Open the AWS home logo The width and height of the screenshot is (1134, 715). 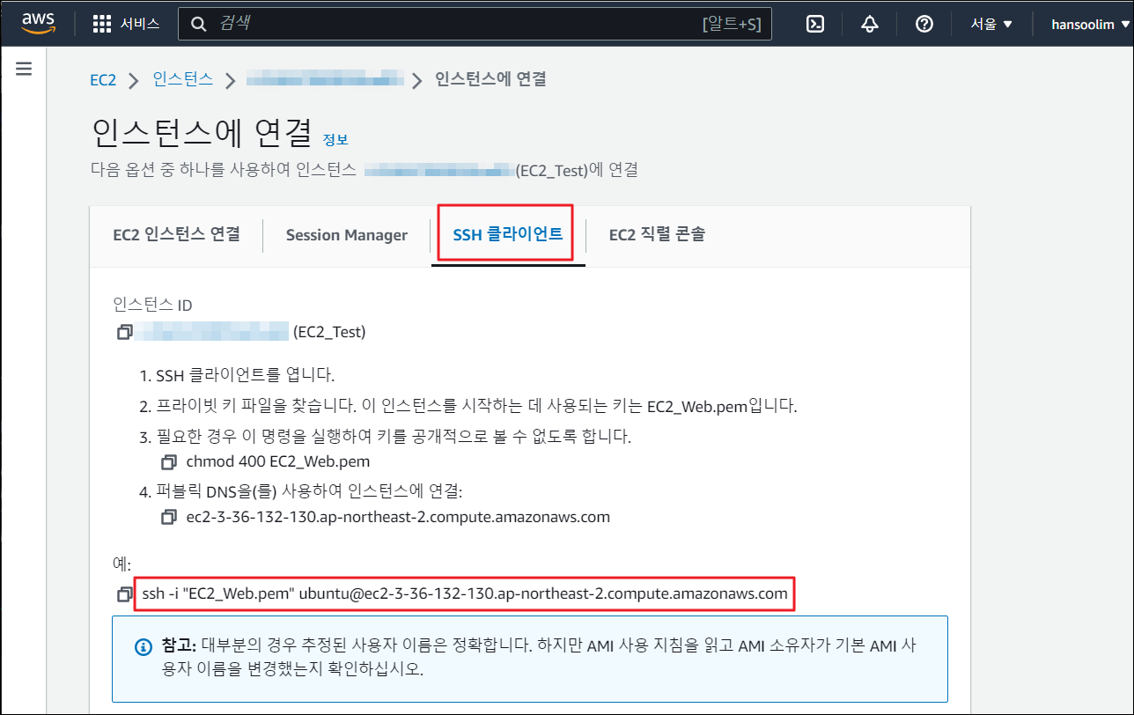pos(38,24)
